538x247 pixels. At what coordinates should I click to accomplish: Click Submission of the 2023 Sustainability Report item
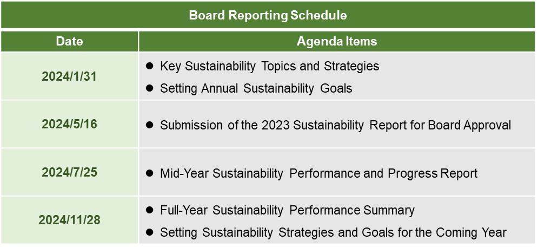click(x=336, y=125)
